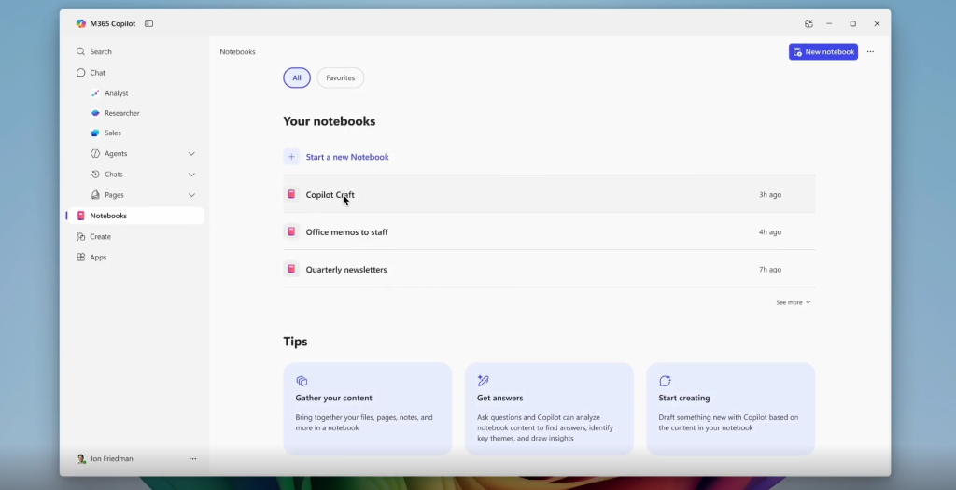Open account options dots beside Jon Friedman
This screenshot has height=490, width=956.
coord(192,459)
